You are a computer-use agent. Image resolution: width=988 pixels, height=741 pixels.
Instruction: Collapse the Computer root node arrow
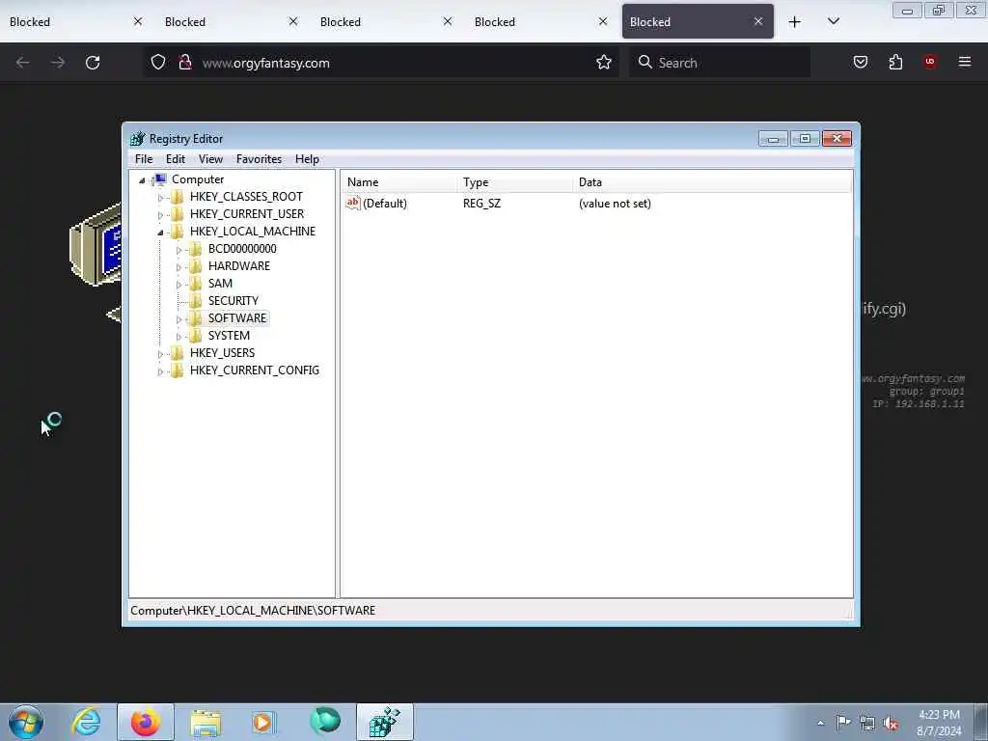[x=143, y=180]
